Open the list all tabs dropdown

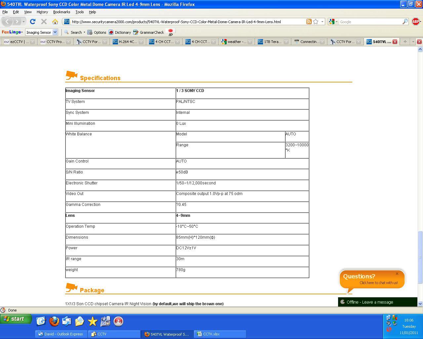pyautogui.click(x=413, y=42)
